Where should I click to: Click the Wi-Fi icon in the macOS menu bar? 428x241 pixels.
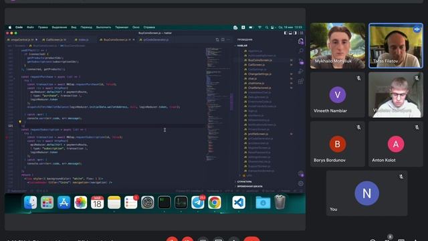pyautogui.click(x=259, y=27)
